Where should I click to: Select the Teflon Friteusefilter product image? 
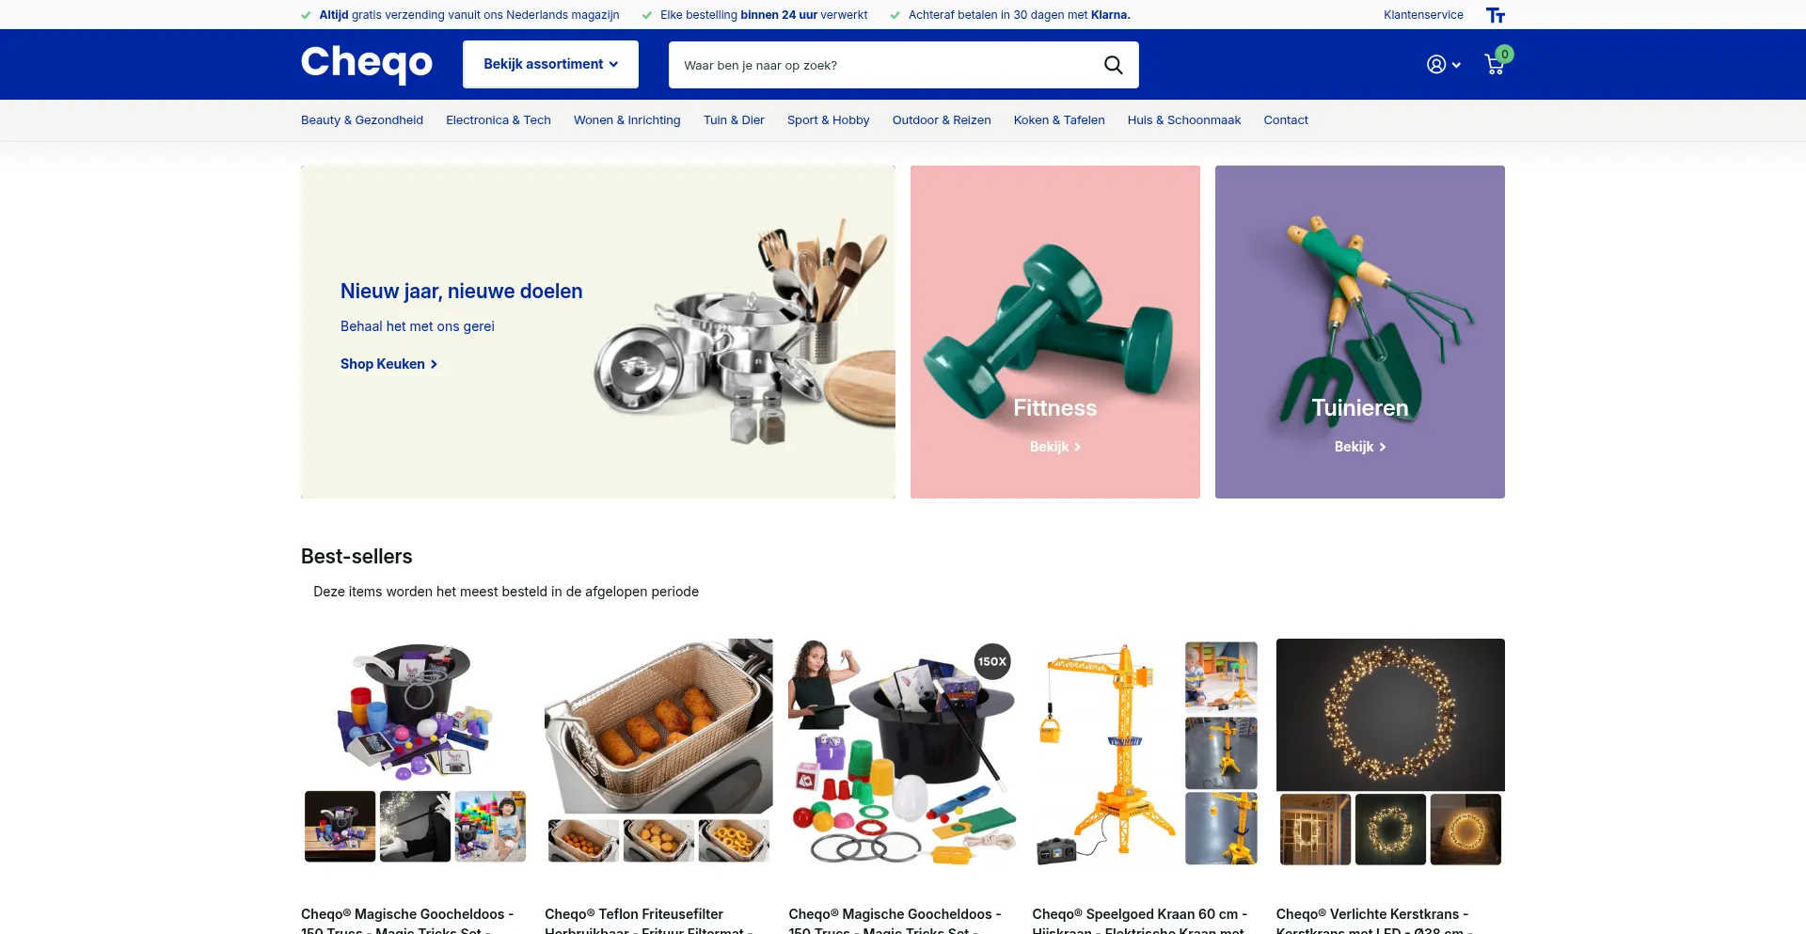pyautogui.click(x=658, y=752)
